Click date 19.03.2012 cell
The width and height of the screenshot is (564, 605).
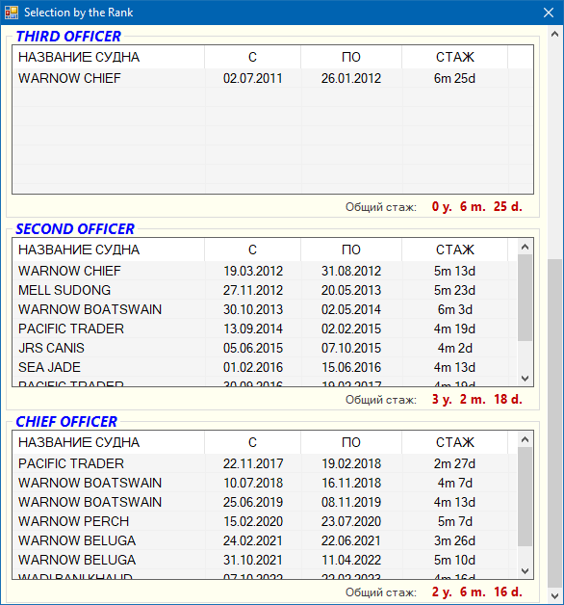[253, 271]
